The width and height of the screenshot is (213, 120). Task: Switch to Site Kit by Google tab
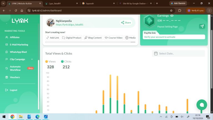click(x=136, y=3)
